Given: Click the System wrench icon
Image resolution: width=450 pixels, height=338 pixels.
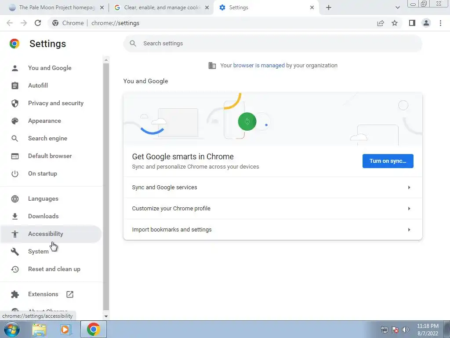Looking at the screenshot, I should (15, 252).
